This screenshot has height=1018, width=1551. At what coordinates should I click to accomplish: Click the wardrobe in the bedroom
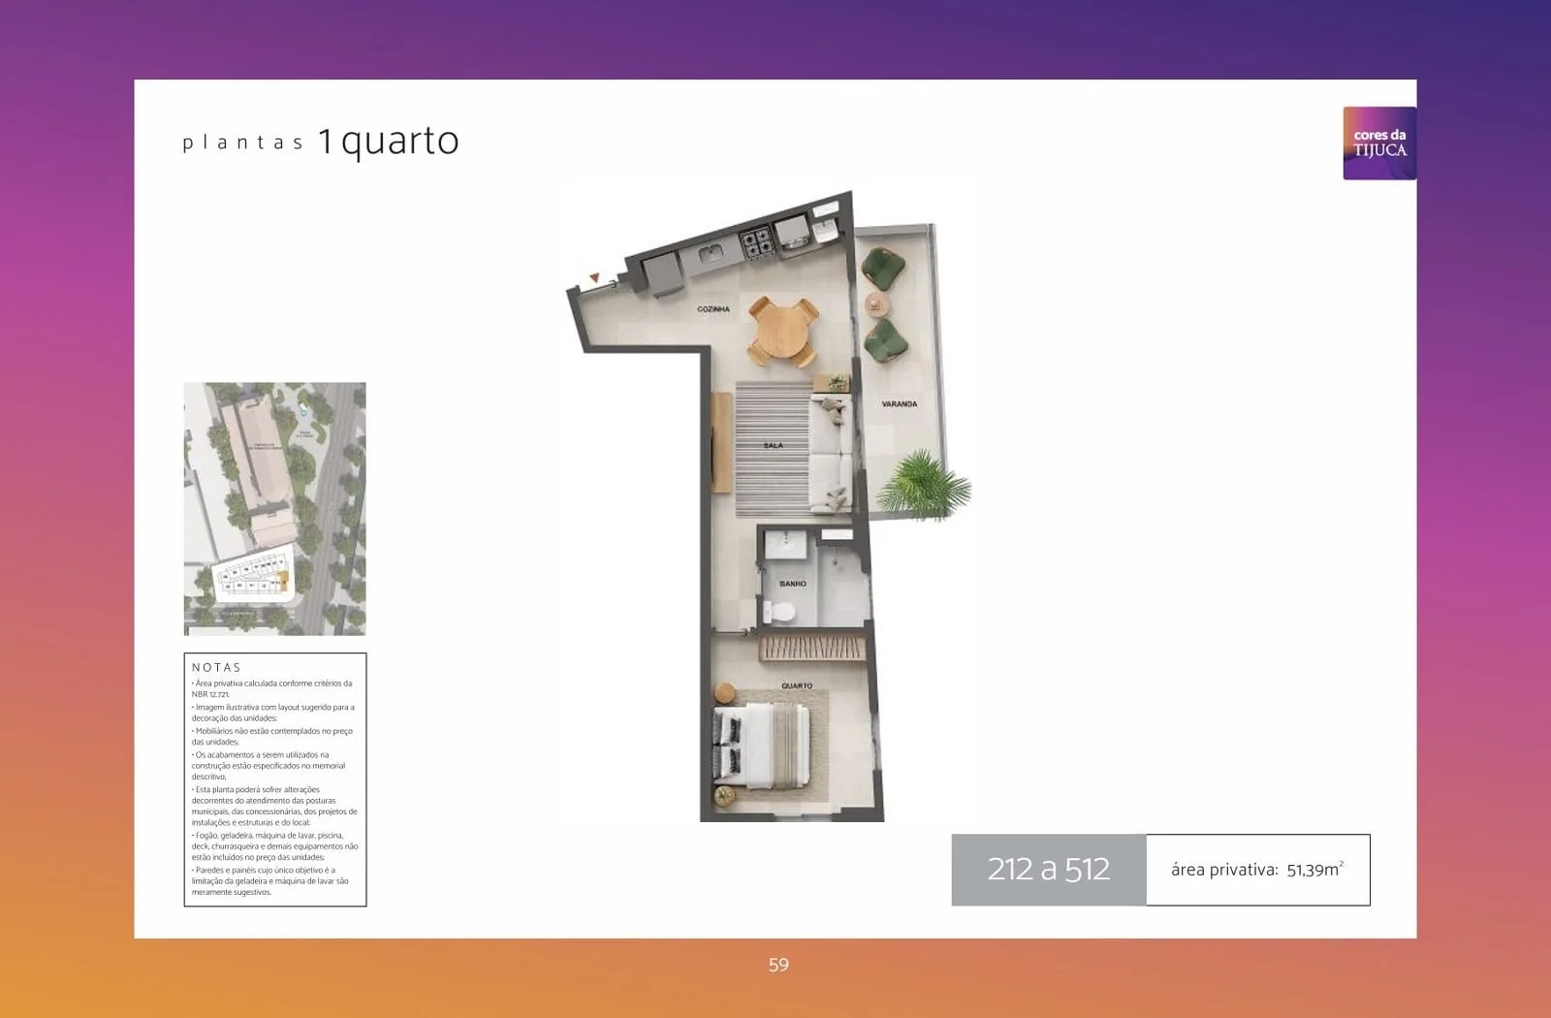click(812, 648)
